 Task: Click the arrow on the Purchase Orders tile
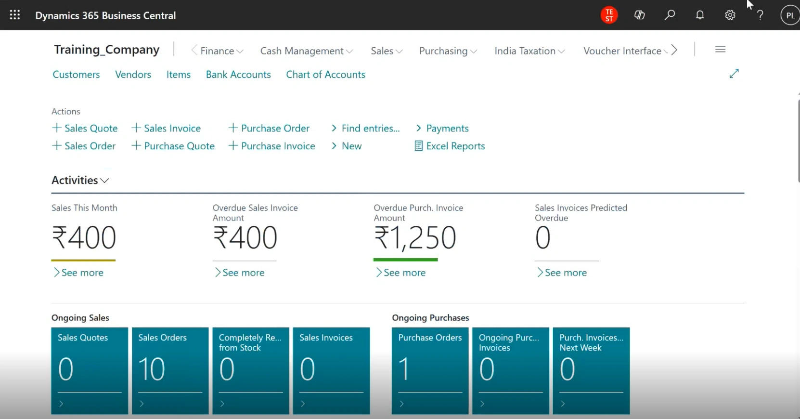point(401,404)
